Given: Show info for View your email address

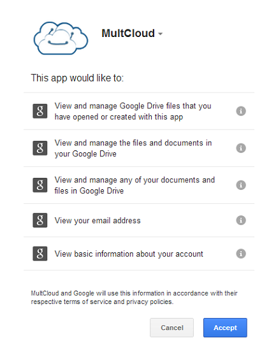Looking at the screenshot, I should tap(241, 220).
